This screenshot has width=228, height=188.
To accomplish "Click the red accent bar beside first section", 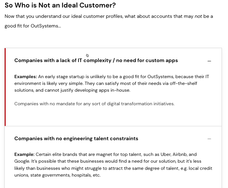I will 5,87.
